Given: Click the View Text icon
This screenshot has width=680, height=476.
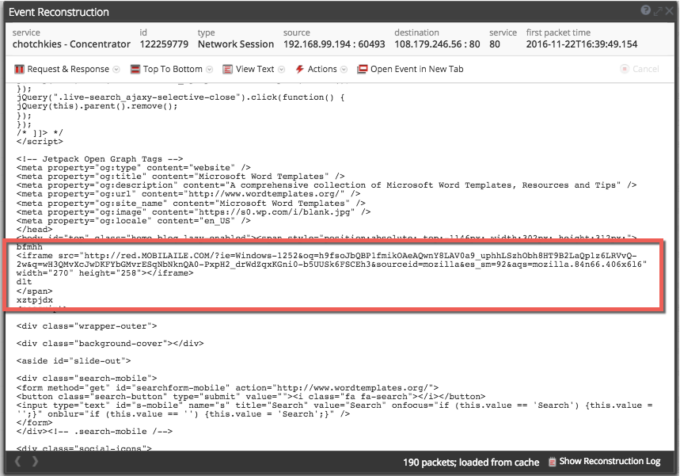Looking at the screenshot, I should click(x=228, y=69).
